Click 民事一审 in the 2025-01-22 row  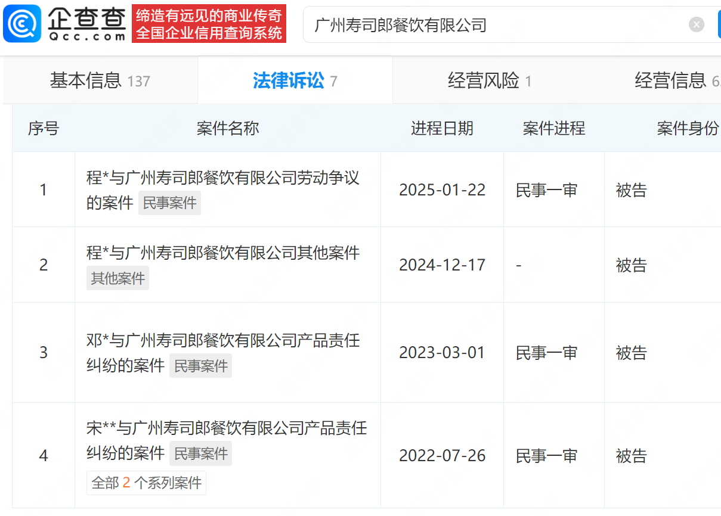[547, 190]
